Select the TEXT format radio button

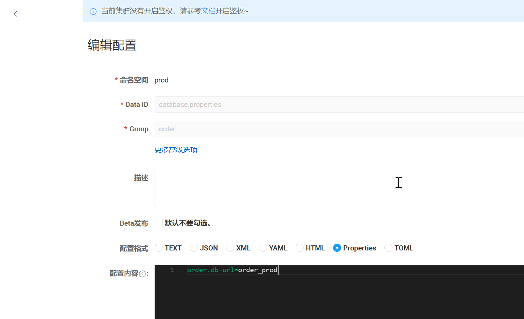tap(159, 248)
